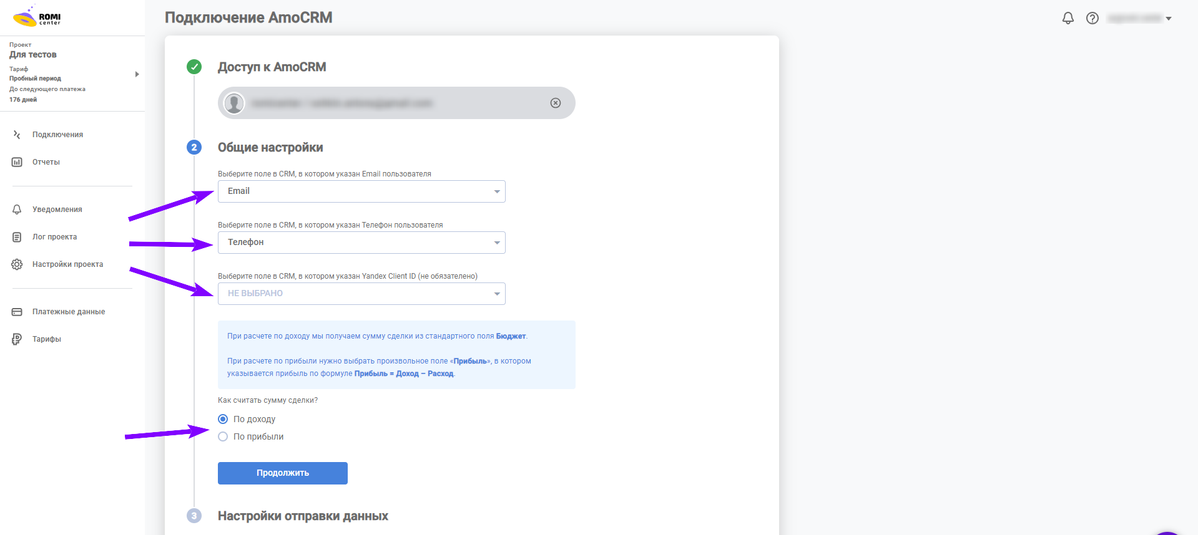
Task: Open the user account menu dropdown
Action: (x=1139, y=18)
